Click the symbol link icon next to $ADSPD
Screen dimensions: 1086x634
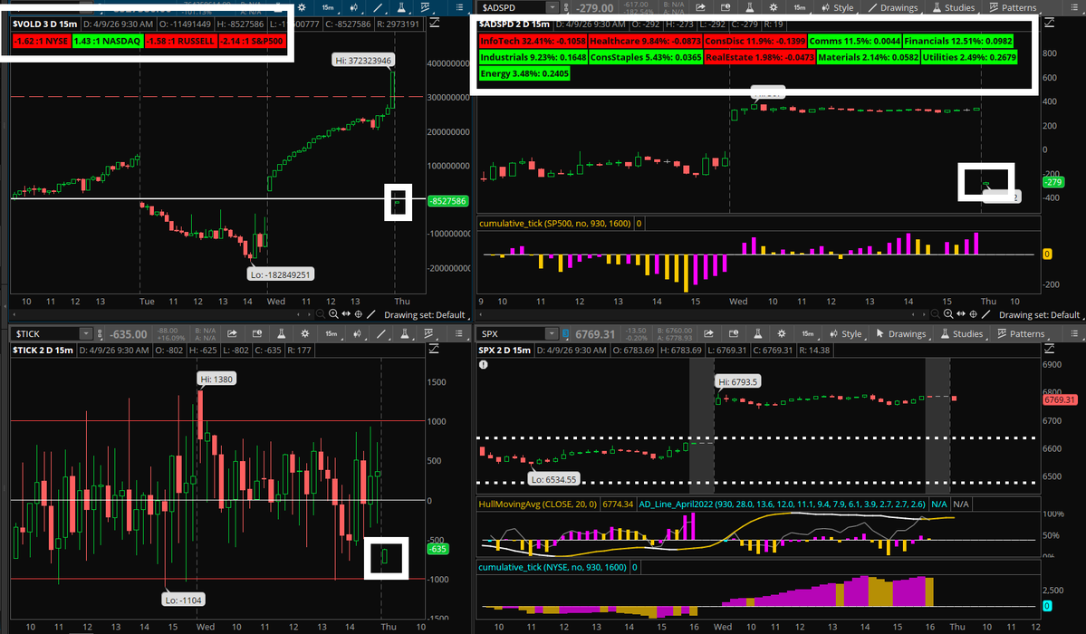(566, 7)
